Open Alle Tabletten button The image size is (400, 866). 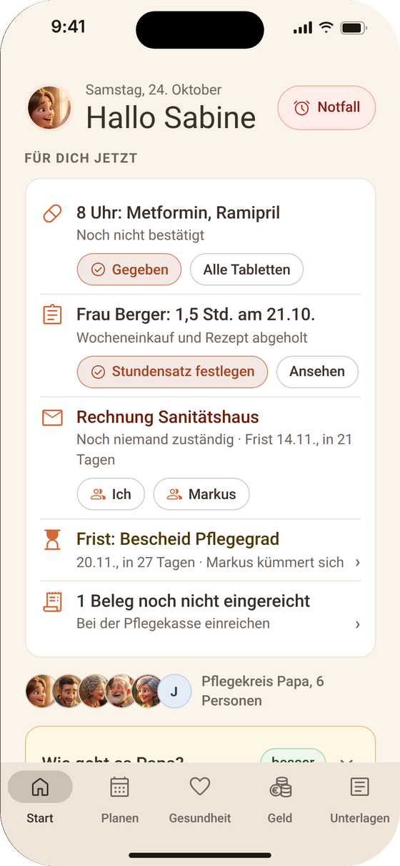pos(246,270)
